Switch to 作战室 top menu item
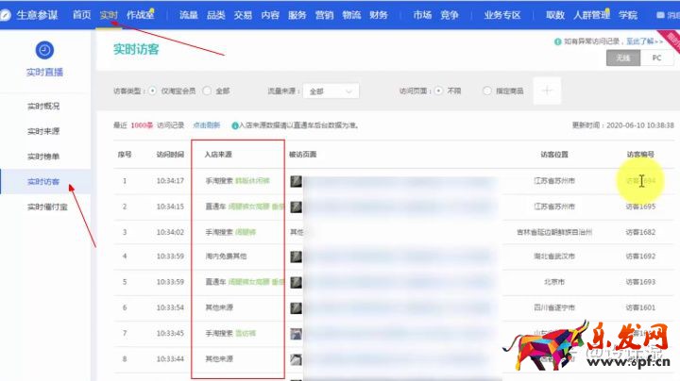Image resolution: width=680 pixels, height=381 pixels. tap(140, 15)
